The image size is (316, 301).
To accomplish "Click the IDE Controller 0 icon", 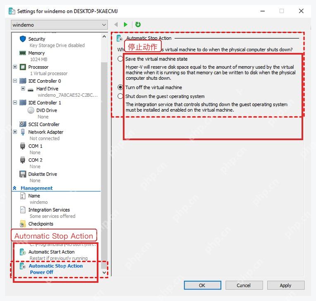I will pyautogui.click(x=23, y=81).
